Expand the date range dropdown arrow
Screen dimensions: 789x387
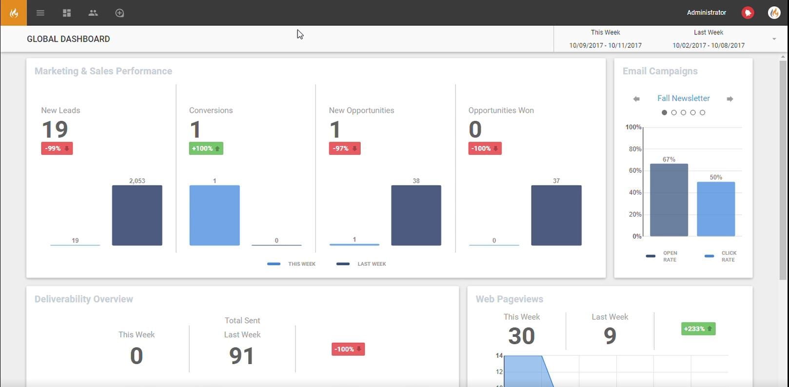click(774, 39)
